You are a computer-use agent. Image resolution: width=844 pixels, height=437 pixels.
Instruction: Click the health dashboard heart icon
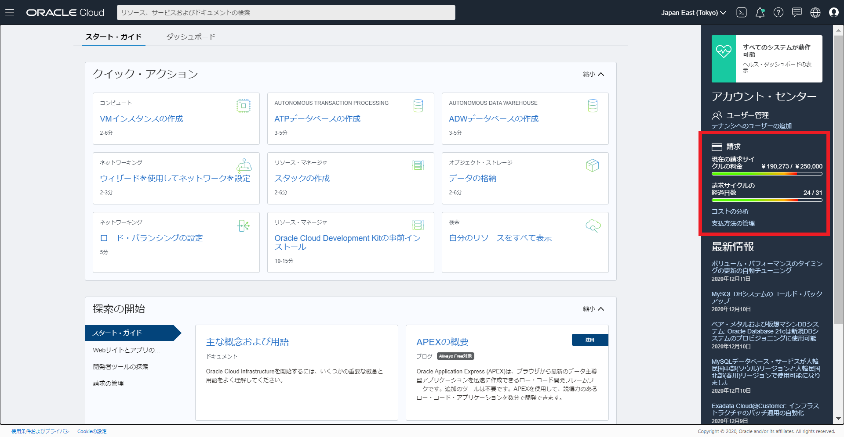[x=724, y=52]
